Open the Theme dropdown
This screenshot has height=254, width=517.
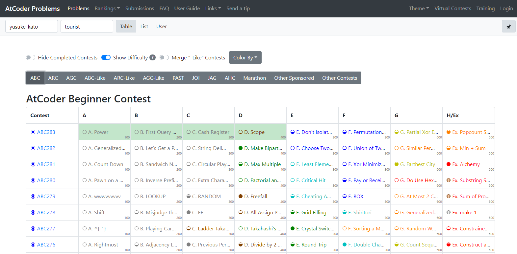[x=419, y=9]
